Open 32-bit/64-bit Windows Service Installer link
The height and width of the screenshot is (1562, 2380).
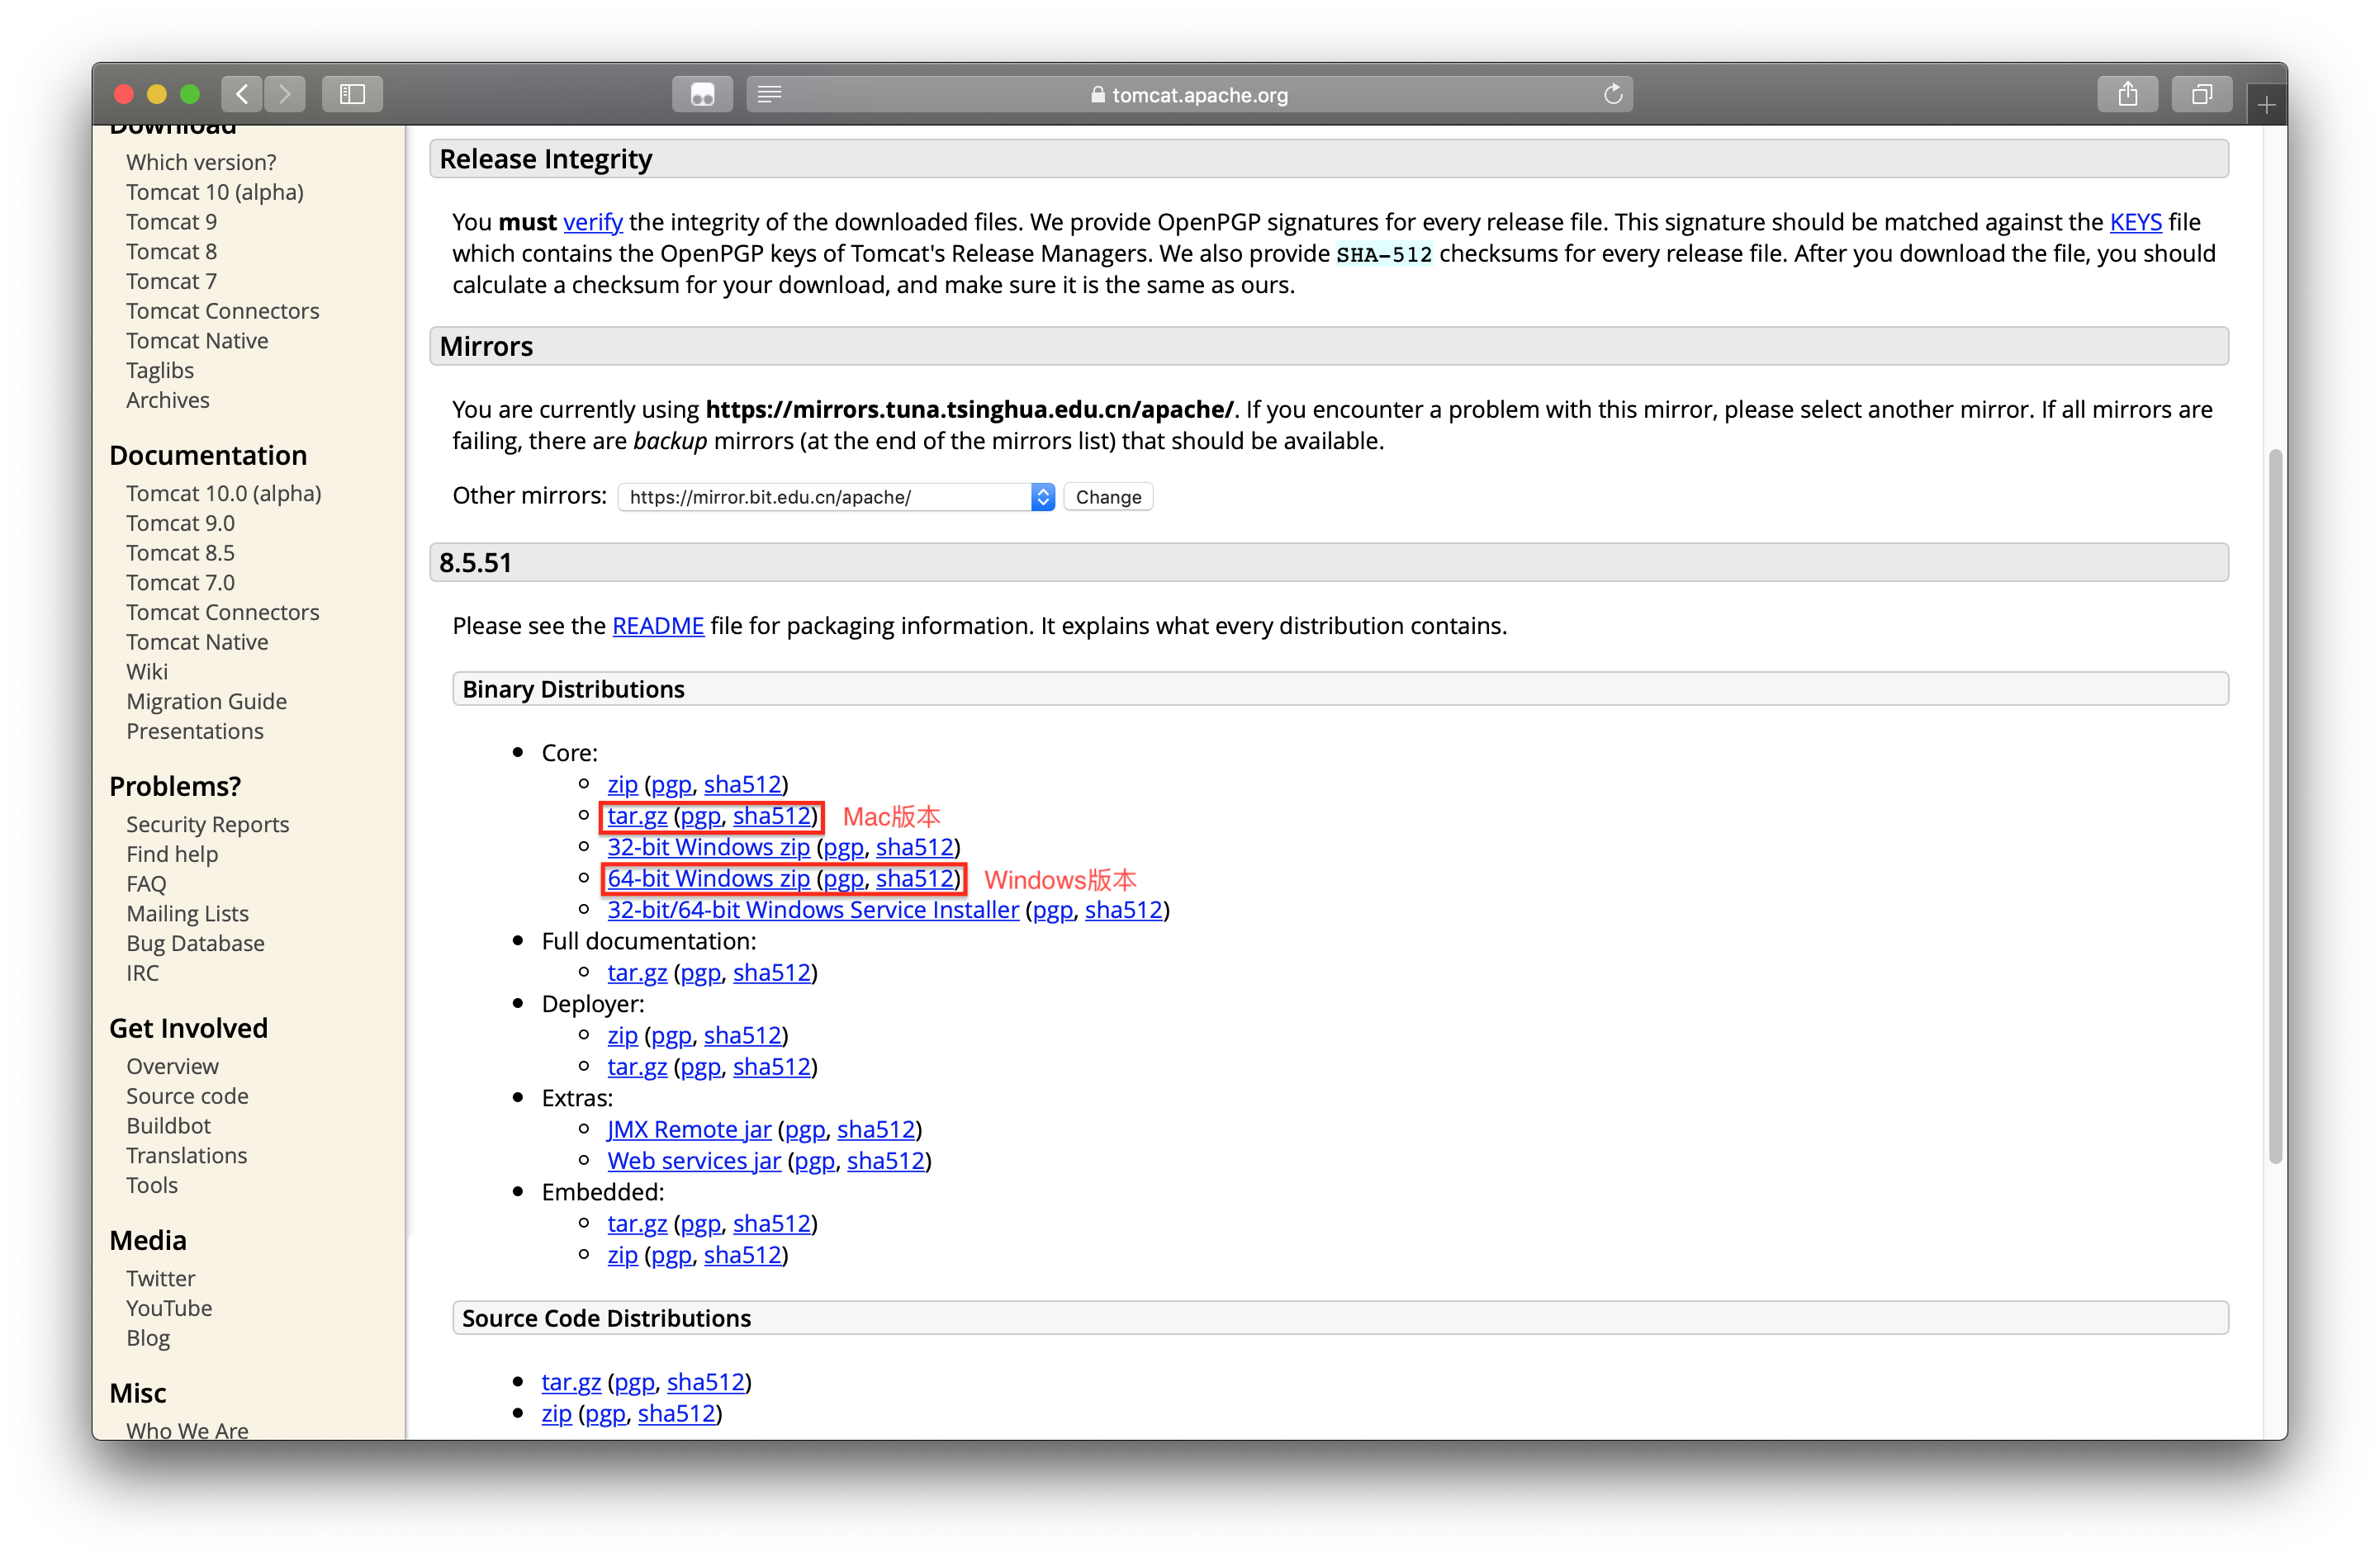pyautogui.click(x=813, y=910)
